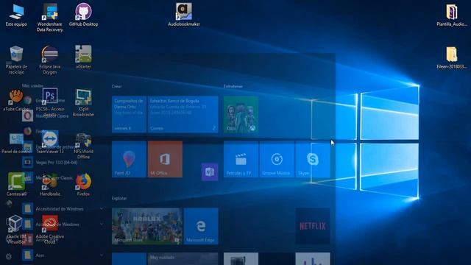Expand Accesibilidad de Windows folder chevron
The height and width of the screenshot is (265, 471).
coord(102,208)
